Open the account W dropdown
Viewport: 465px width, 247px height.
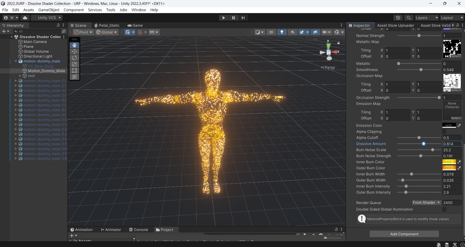(x=11, y=18)
